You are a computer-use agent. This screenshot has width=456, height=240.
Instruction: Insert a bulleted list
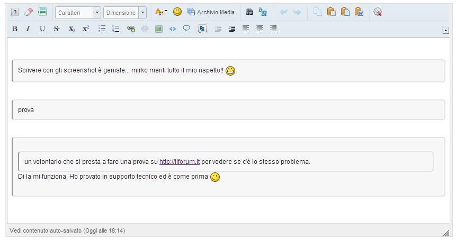102,29
